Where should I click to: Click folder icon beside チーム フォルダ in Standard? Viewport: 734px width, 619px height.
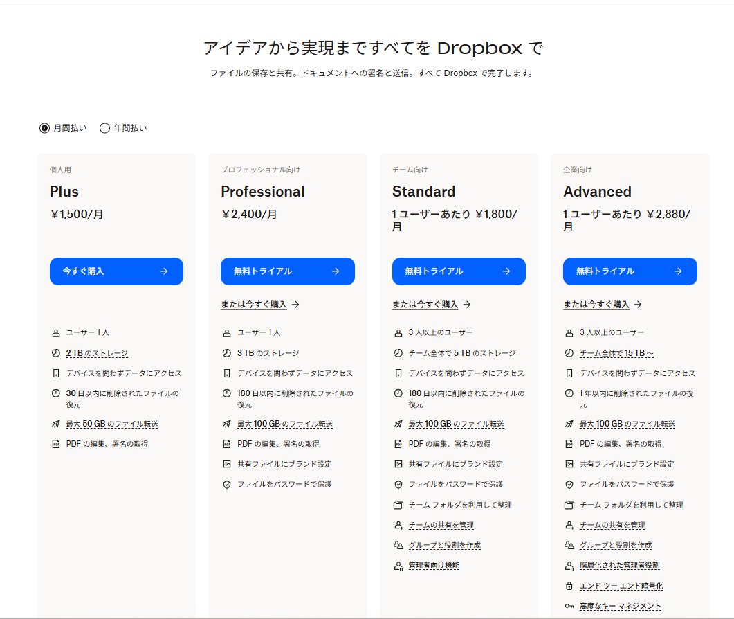(x=398, y=505)
